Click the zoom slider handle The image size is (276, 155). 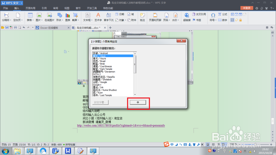255,145
